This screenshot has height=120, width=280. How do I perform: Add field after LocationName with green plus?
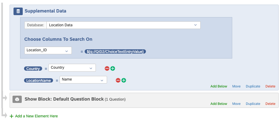point(124,81)
